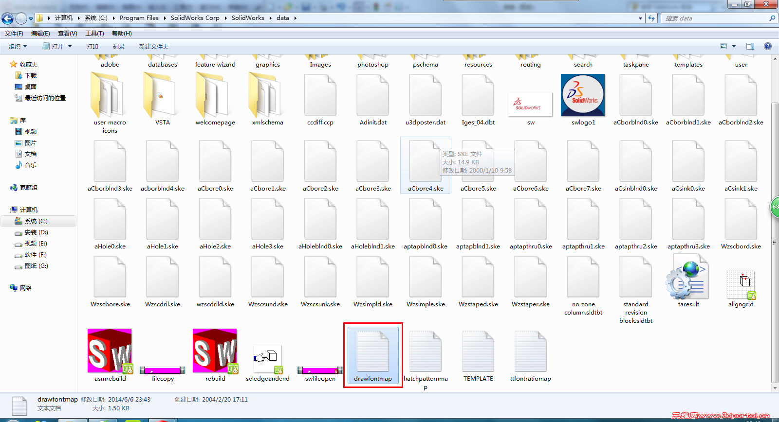
Task: Click the Back navigation arrow
Action: [8, 18]
